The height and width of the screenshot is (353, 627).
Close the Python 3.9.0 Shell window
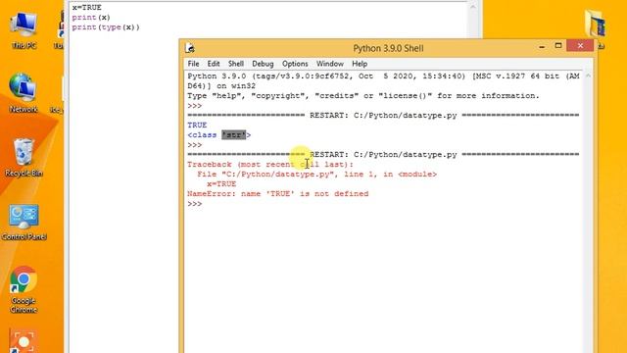click(x=580, y=46)
